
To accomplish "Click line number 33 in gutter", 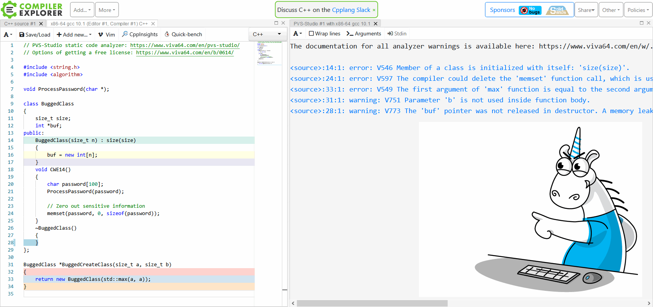I will [x=10, y=279].
